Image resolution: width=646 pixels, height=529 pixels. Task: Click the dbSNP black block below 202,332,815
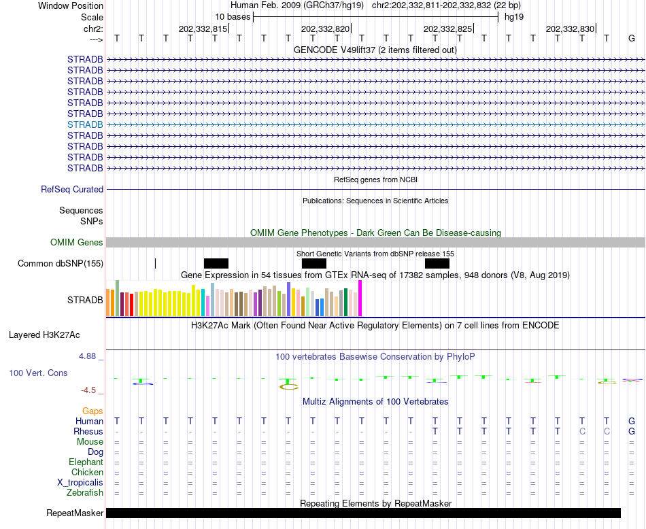(x=216, y=263)
